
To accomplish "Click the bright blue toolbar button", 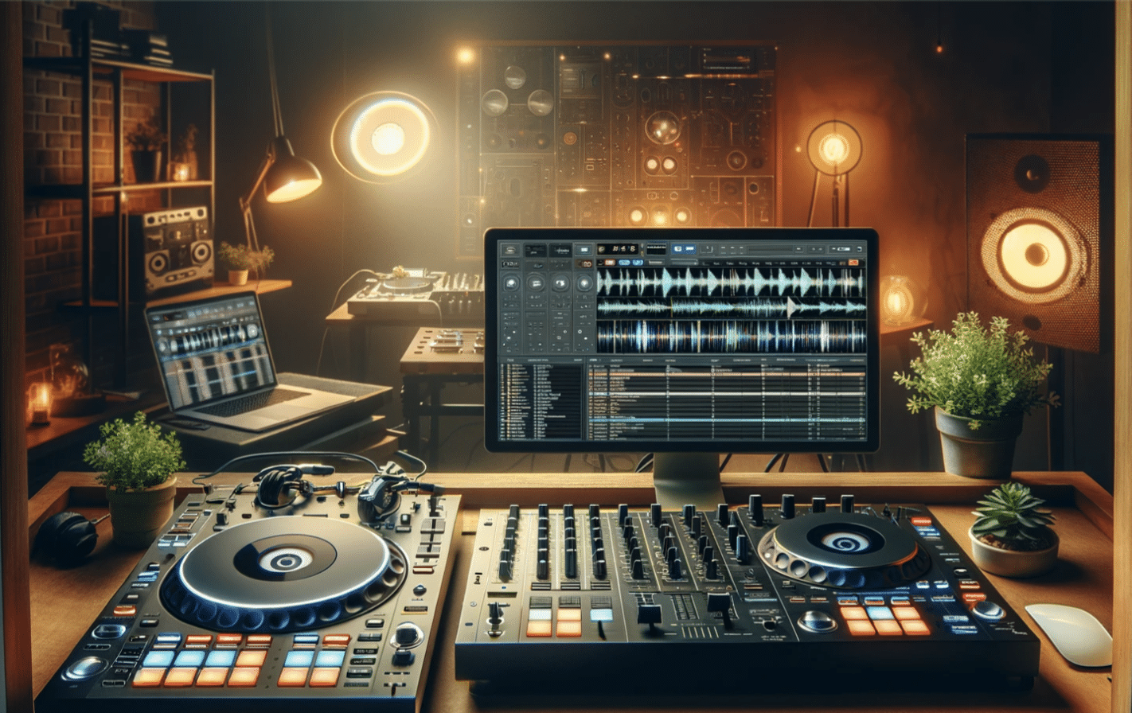I will click(684, 249).
